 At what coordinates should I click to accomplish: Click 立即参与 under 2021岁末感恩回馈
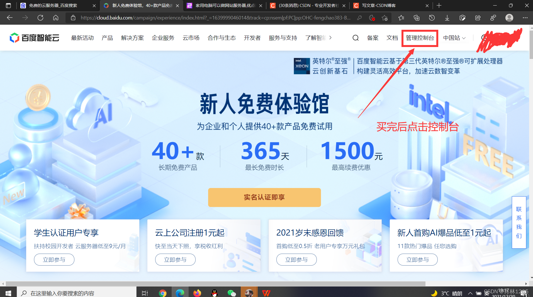click(296, 259)
